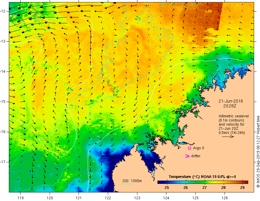The height and width of the screenshot is (201, 260).
Task: Click the '(0.1m contours)' caption line
Action: tap(231, 120)
